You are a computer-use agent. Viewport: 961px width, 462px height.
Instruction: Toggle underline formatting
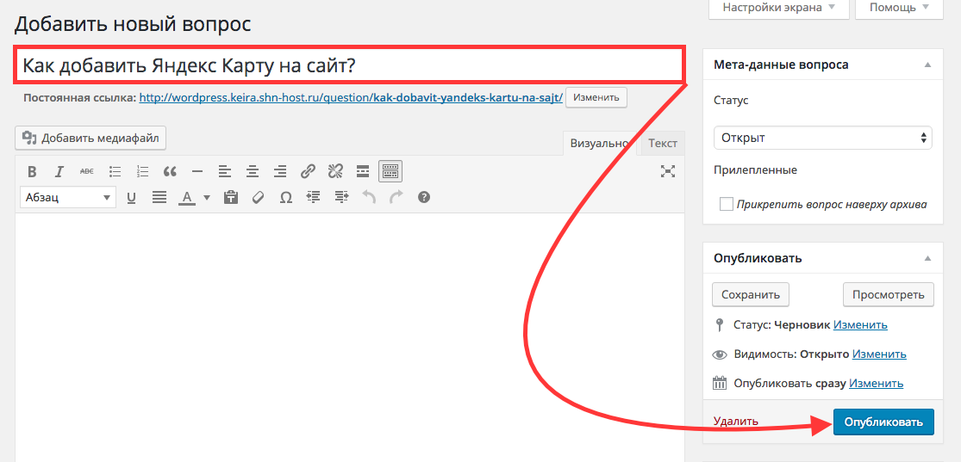132,197
